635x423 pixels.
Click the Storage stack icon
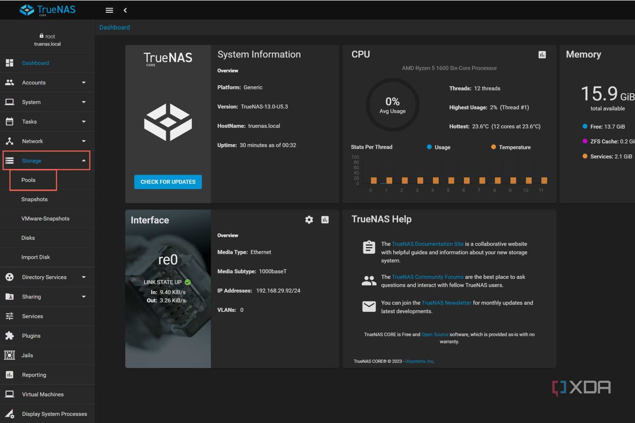(x=10, y=160)
